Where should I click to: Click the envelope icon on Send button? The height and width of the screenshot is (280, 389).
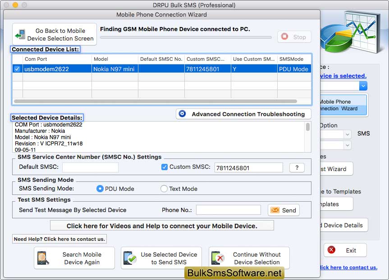coord(275,210)
